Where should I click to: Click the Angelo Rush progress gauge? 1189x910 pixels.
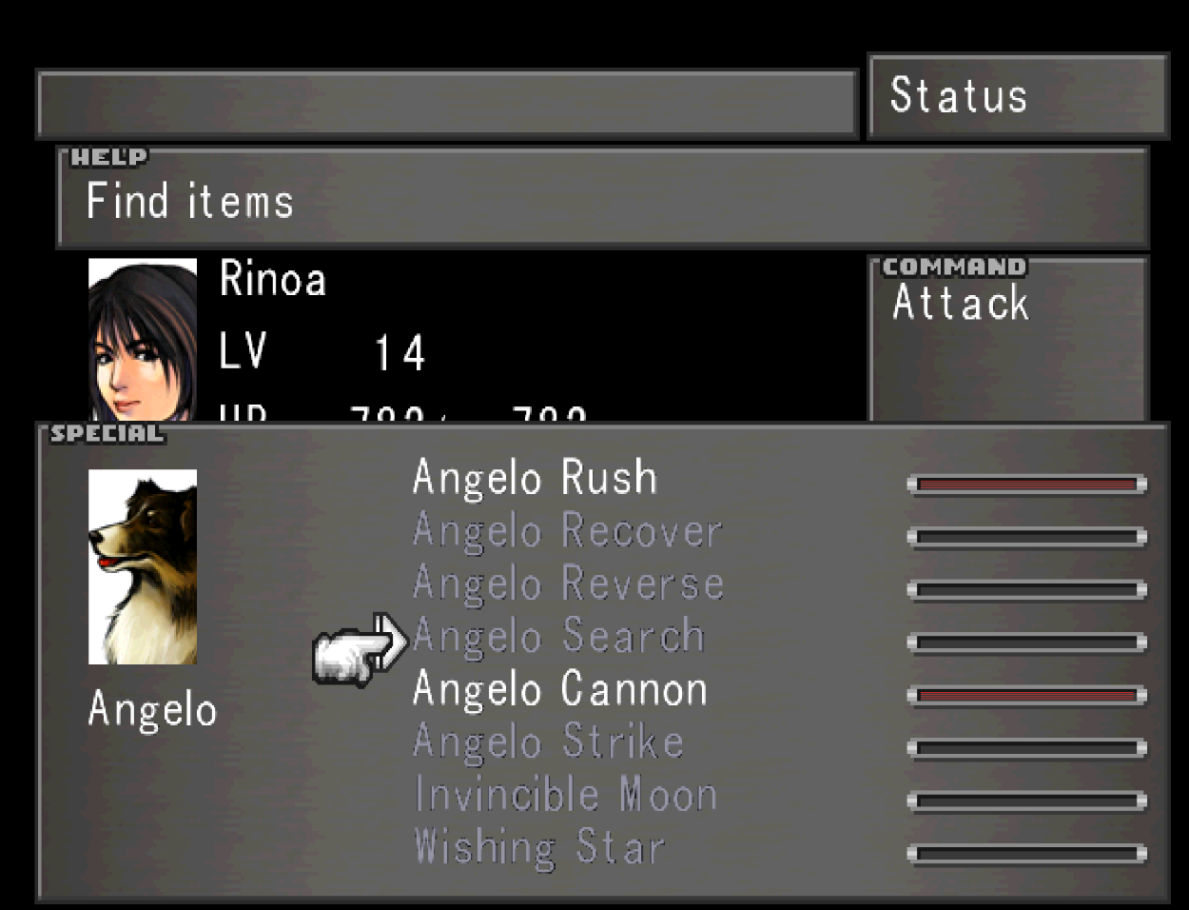point(1026,485)
